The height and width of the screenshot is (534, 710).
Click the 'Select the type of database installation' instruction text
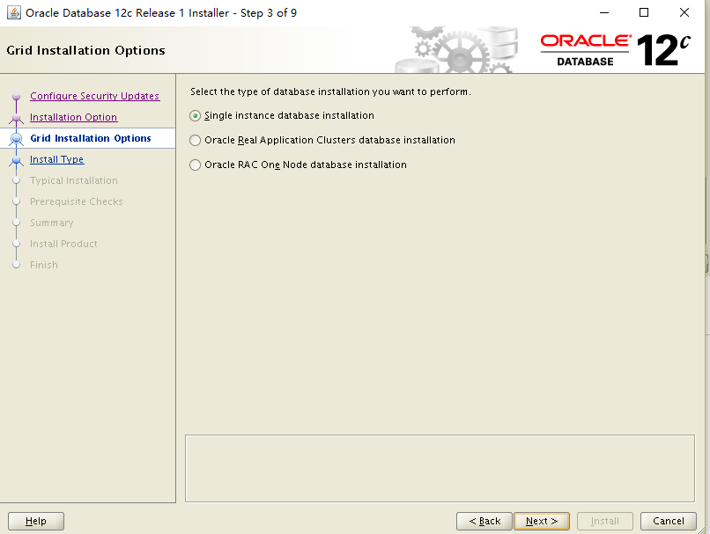click(330, 91)
